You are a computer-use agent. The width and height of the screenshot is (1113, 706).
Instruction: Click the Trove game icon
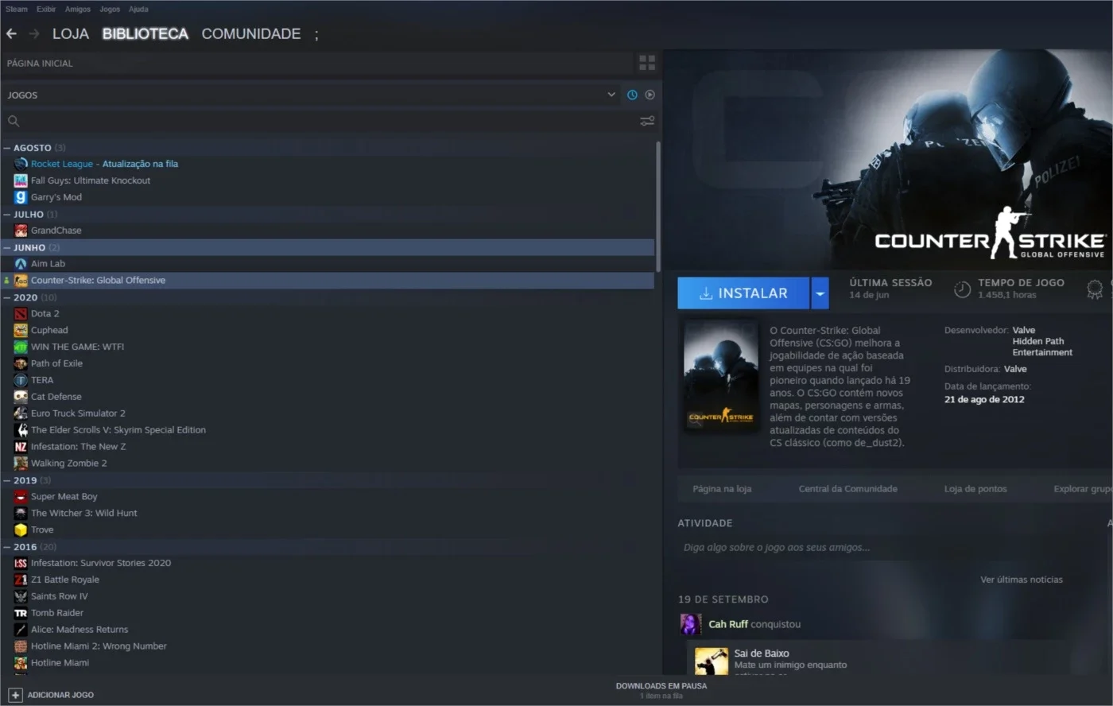click(x=21, y=529)
